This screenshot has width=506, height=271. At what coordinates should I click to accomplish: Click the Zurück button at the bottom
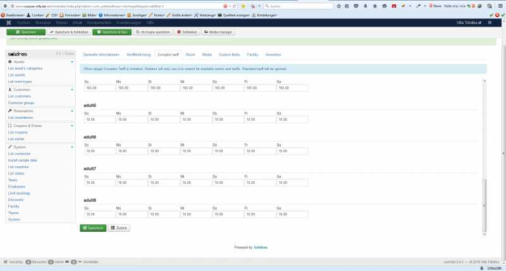pyautogui.click(x=119, y=227)
